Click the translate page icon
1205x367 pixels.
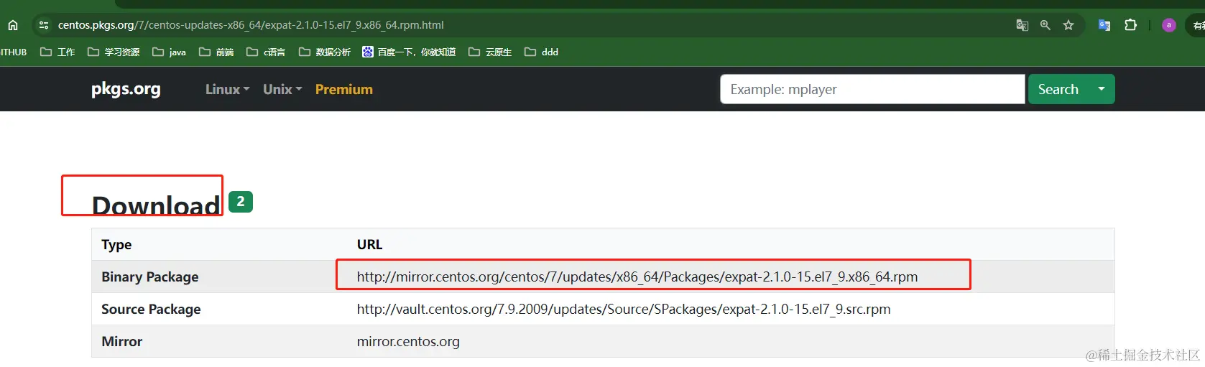point(1022,25)
